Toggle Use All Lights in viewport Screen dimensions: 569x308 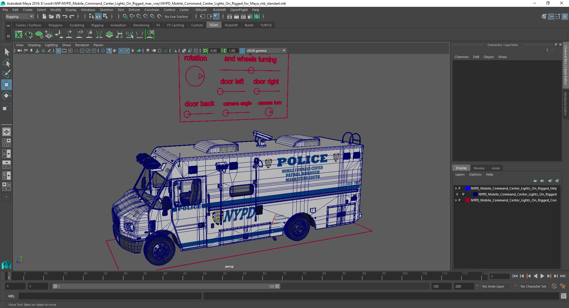coord(133,51)
